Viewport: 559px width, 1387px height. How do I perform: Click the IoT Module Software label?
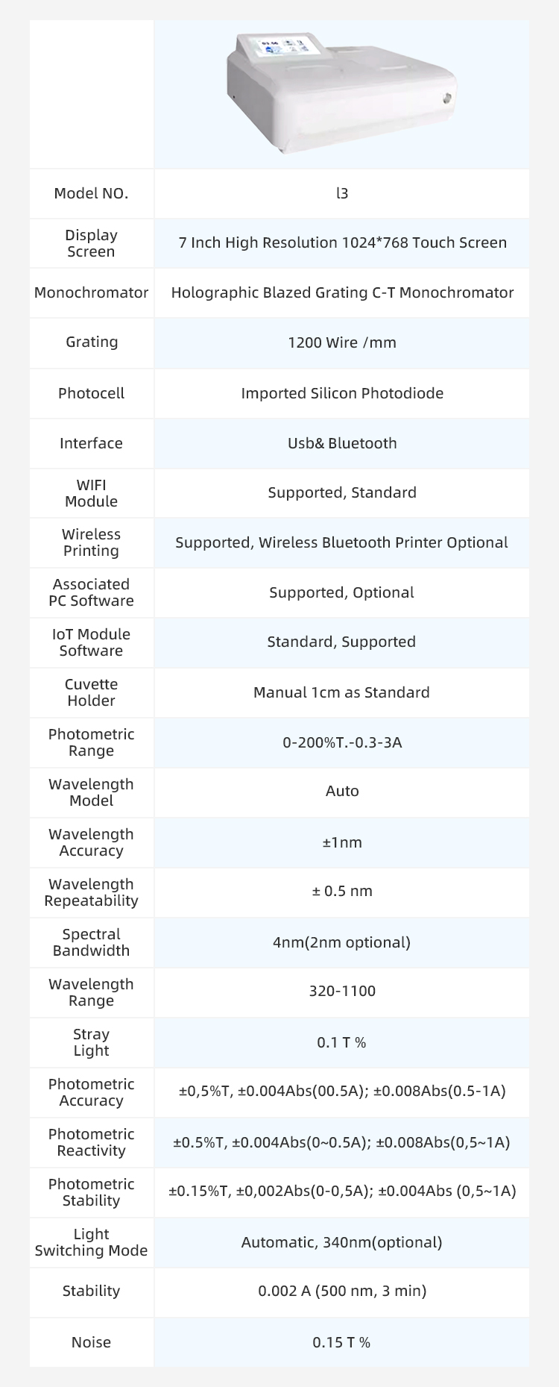click(91, 642)
